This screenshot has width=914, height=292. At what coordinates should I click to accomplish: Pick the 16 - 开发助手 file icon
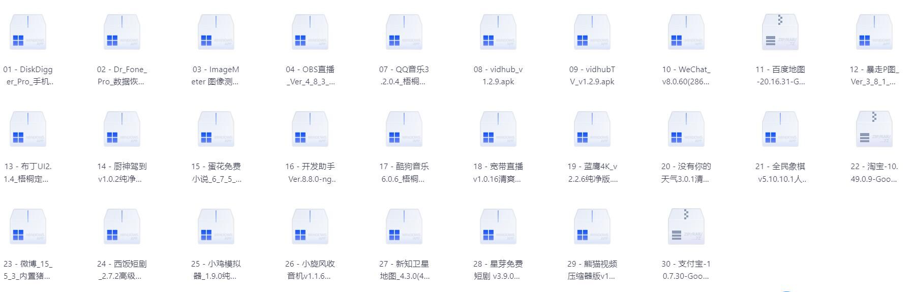point(310,129)
